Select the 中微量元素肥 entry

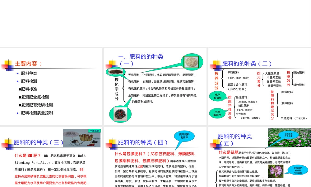point(273,86)
